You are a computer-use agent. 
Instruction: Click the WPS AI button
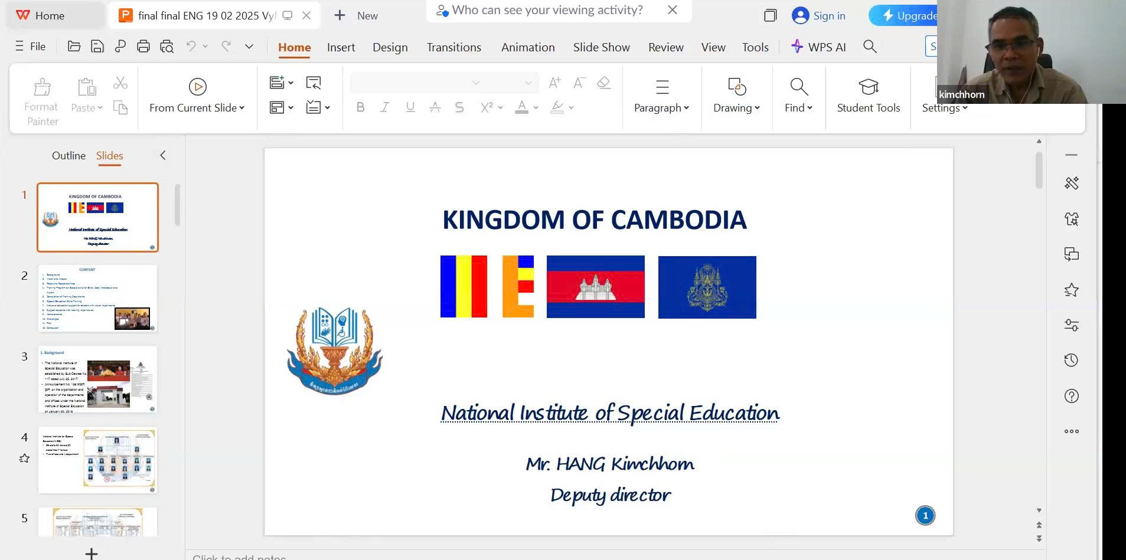[819, 47]
